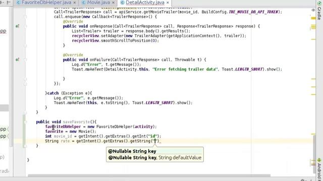Image resolution: width=323 pixels, height=181 pixels.
Task: Collapse the onFailure method fold marker
Action: 25,60
